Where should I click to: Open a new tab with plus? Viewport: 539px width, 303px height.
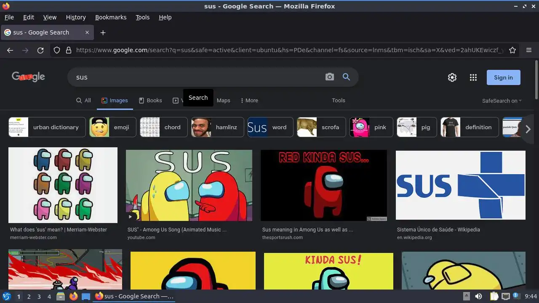click(x=103, y=32)
